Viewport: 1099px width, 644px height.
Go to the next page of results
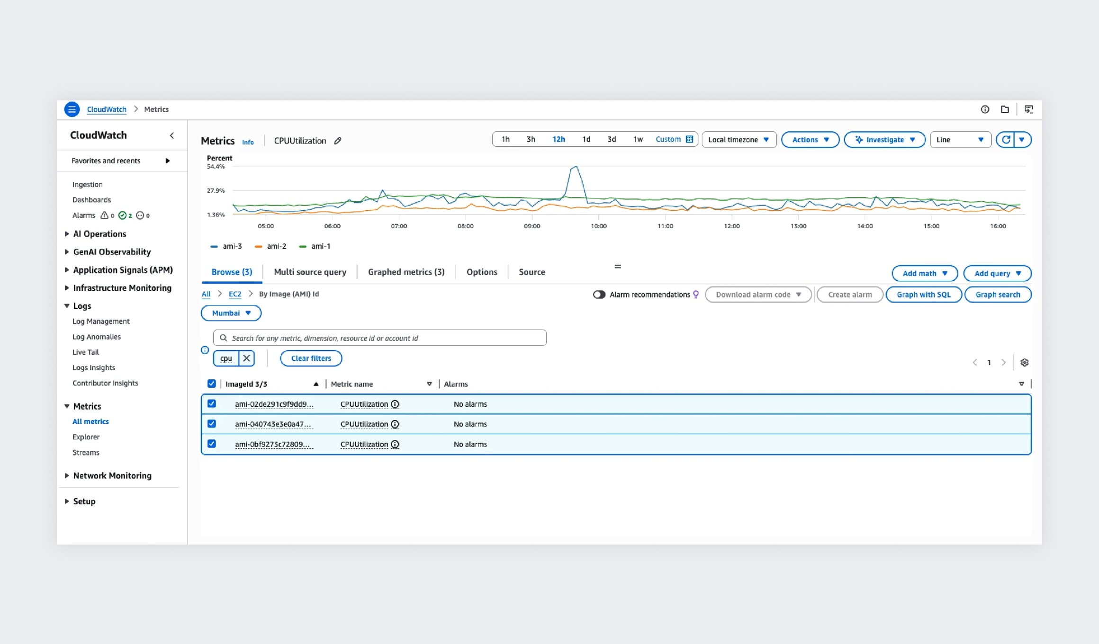[x=1003, y=363]
